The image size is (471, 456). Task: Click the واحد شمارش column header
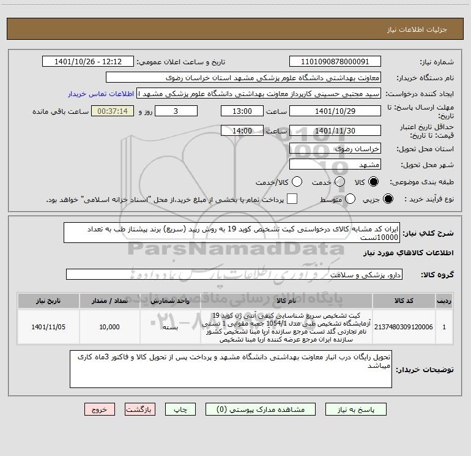point(170,301)
